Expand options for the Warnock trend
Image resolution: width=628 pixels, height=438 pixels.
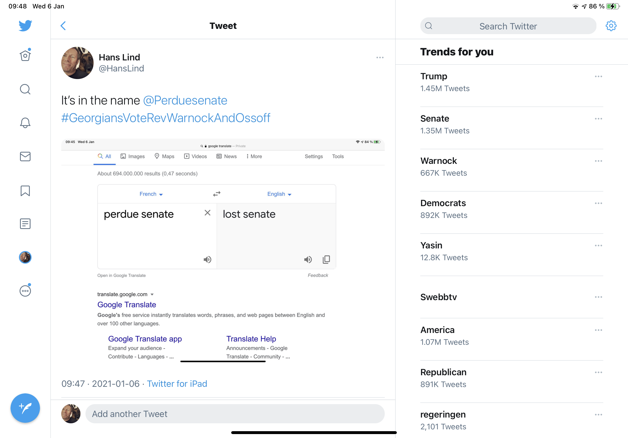point(598,161)
